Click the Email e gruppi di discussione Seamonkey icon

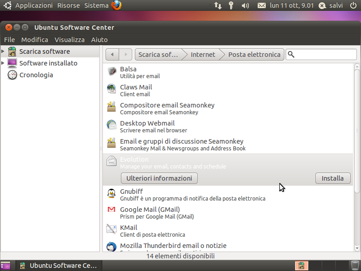coord(111,143)
